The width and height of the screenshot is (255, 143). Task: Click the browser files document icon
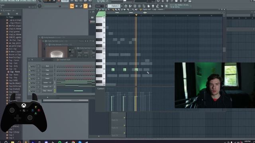8,14
